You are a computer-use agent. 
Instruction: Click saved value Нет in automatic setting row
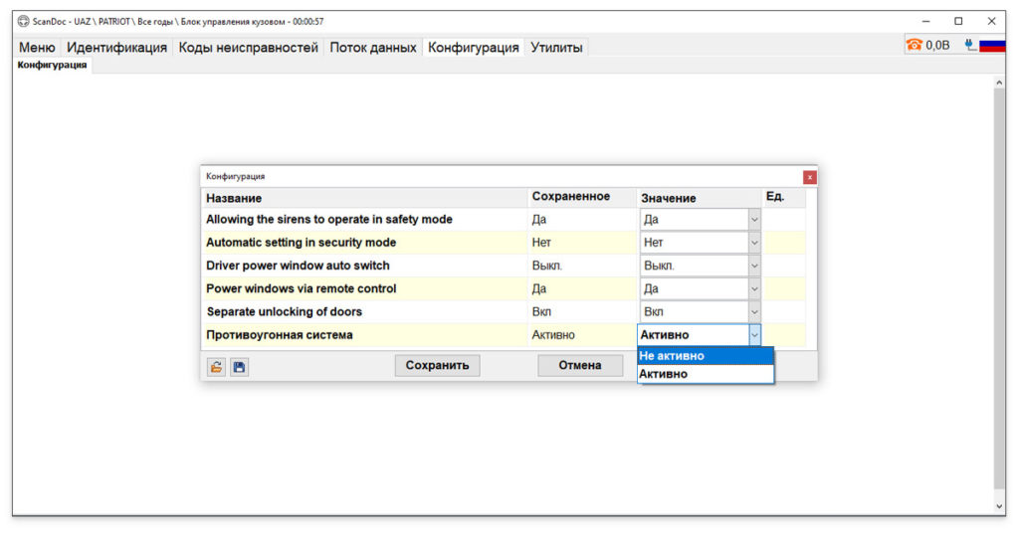click(540, 243)
